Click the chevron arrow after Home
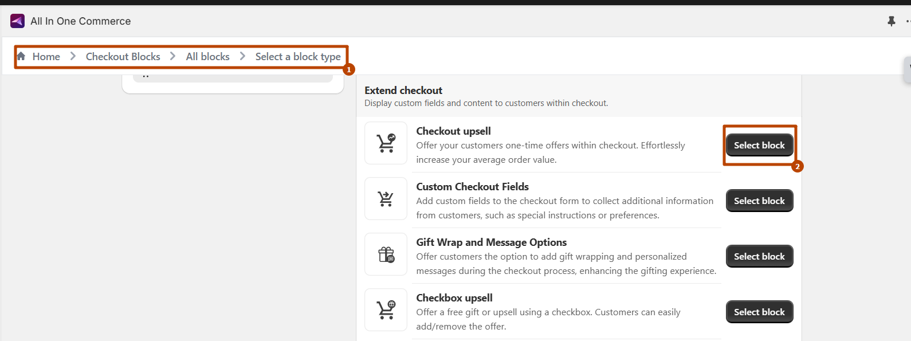The image size is (911, 341). (73, 56)
